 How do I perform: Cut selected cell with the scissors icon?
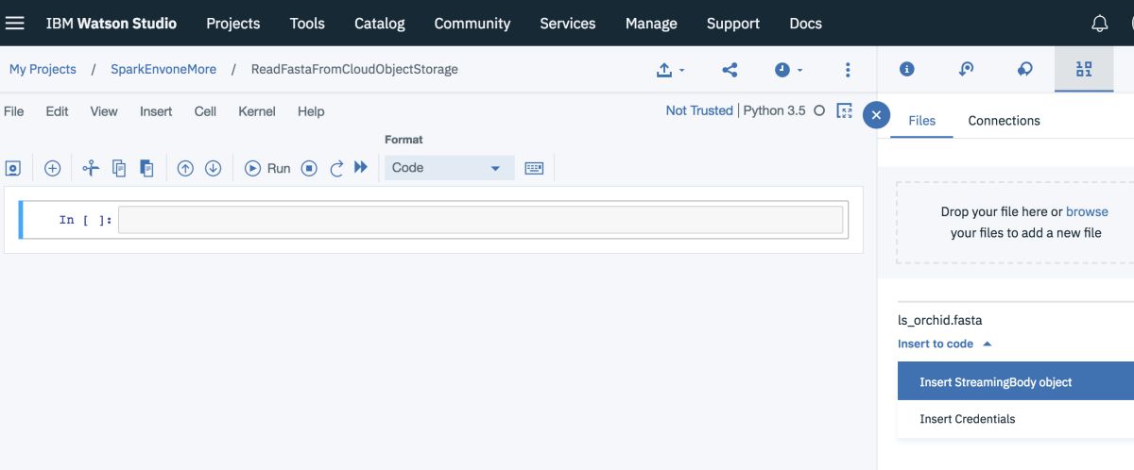tap(91, 168)
